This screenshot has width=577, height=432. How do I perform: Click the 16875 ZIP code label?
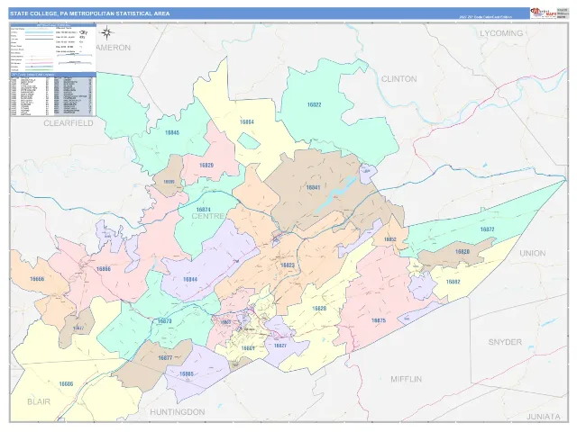tap(379, 320)
